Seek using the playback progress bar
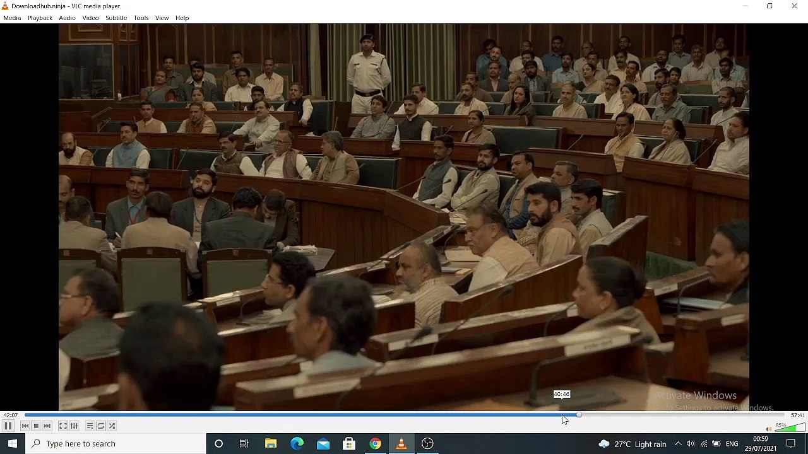Image resolution: width=808 pixels, height=454 pixels. 404,415
